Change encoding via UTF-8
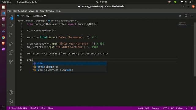196x110 pixels. [x=166, y=108]
